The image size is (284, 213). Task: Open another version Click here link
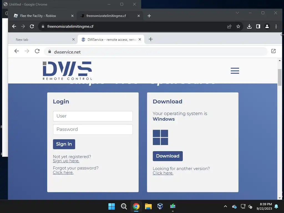click(163, 173)
